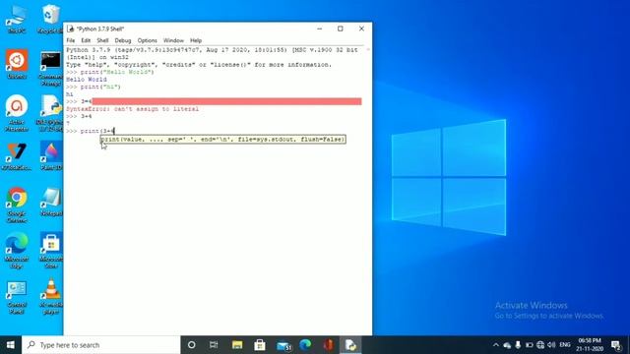Open Microsoft Office from the taskbar
Viewport: 630px width, 354px height.
pos(328,345)
